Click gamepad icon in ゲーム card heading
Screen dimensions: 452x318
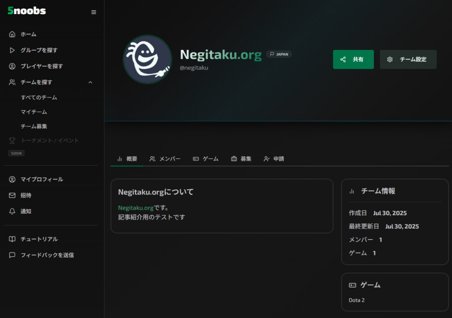(x=353, y=285)
